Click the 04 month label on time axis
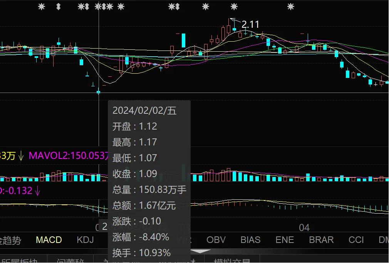 click(x=304, y=228)
